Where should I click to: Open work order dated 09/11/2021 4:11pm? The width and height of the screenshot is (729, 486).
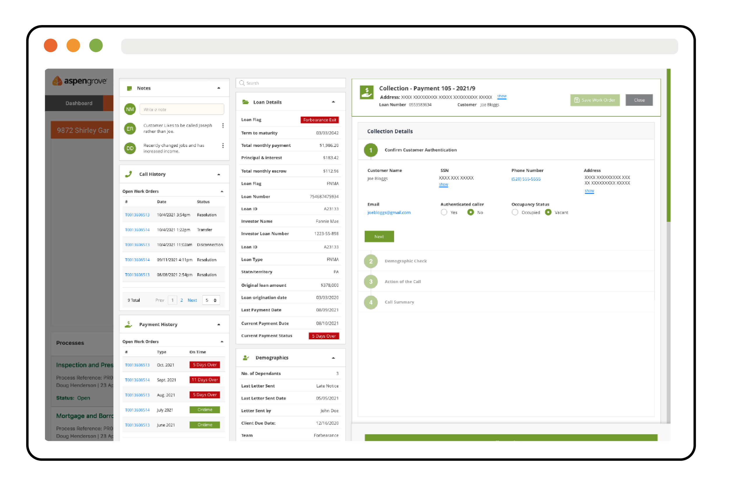137,260
